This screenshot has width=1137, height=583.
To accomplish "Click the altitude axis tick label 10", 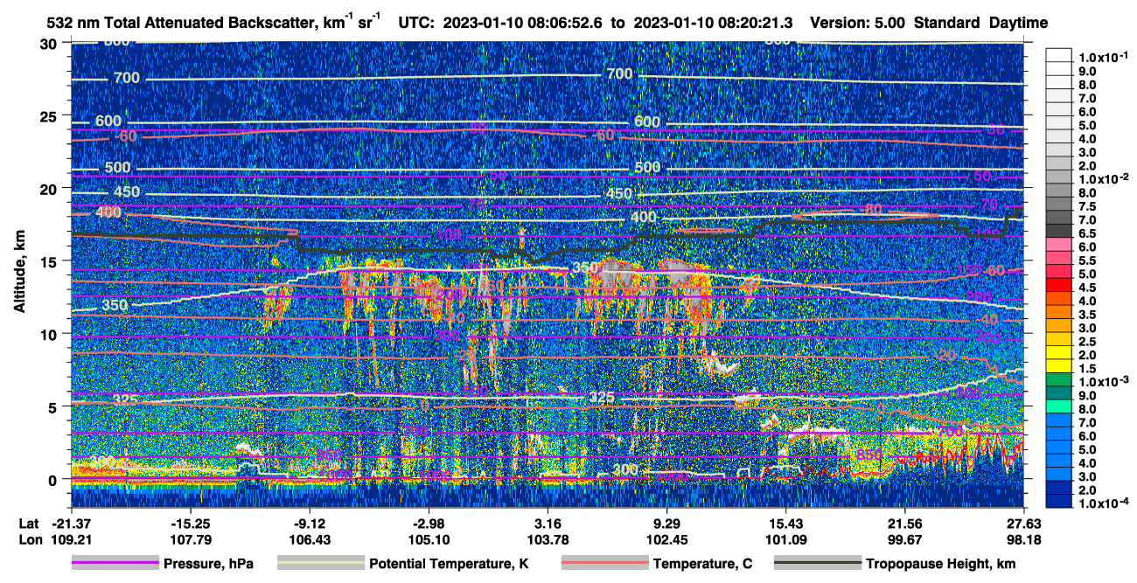I will tap(50, 333).
